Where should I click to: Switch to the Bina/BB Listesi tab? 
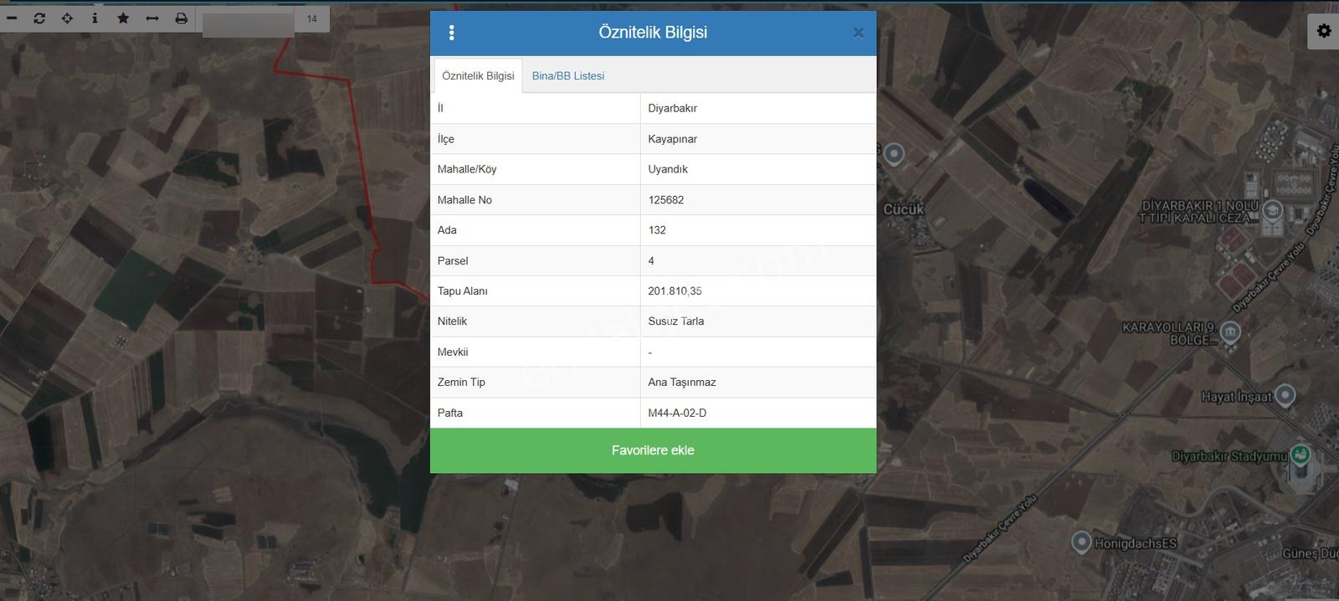pos(568,75)
